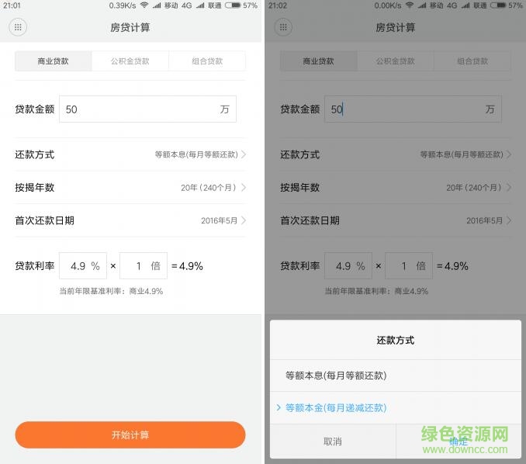
Task: Open the grid menu icon in left screen header
Action: click(x=19, y=27)
